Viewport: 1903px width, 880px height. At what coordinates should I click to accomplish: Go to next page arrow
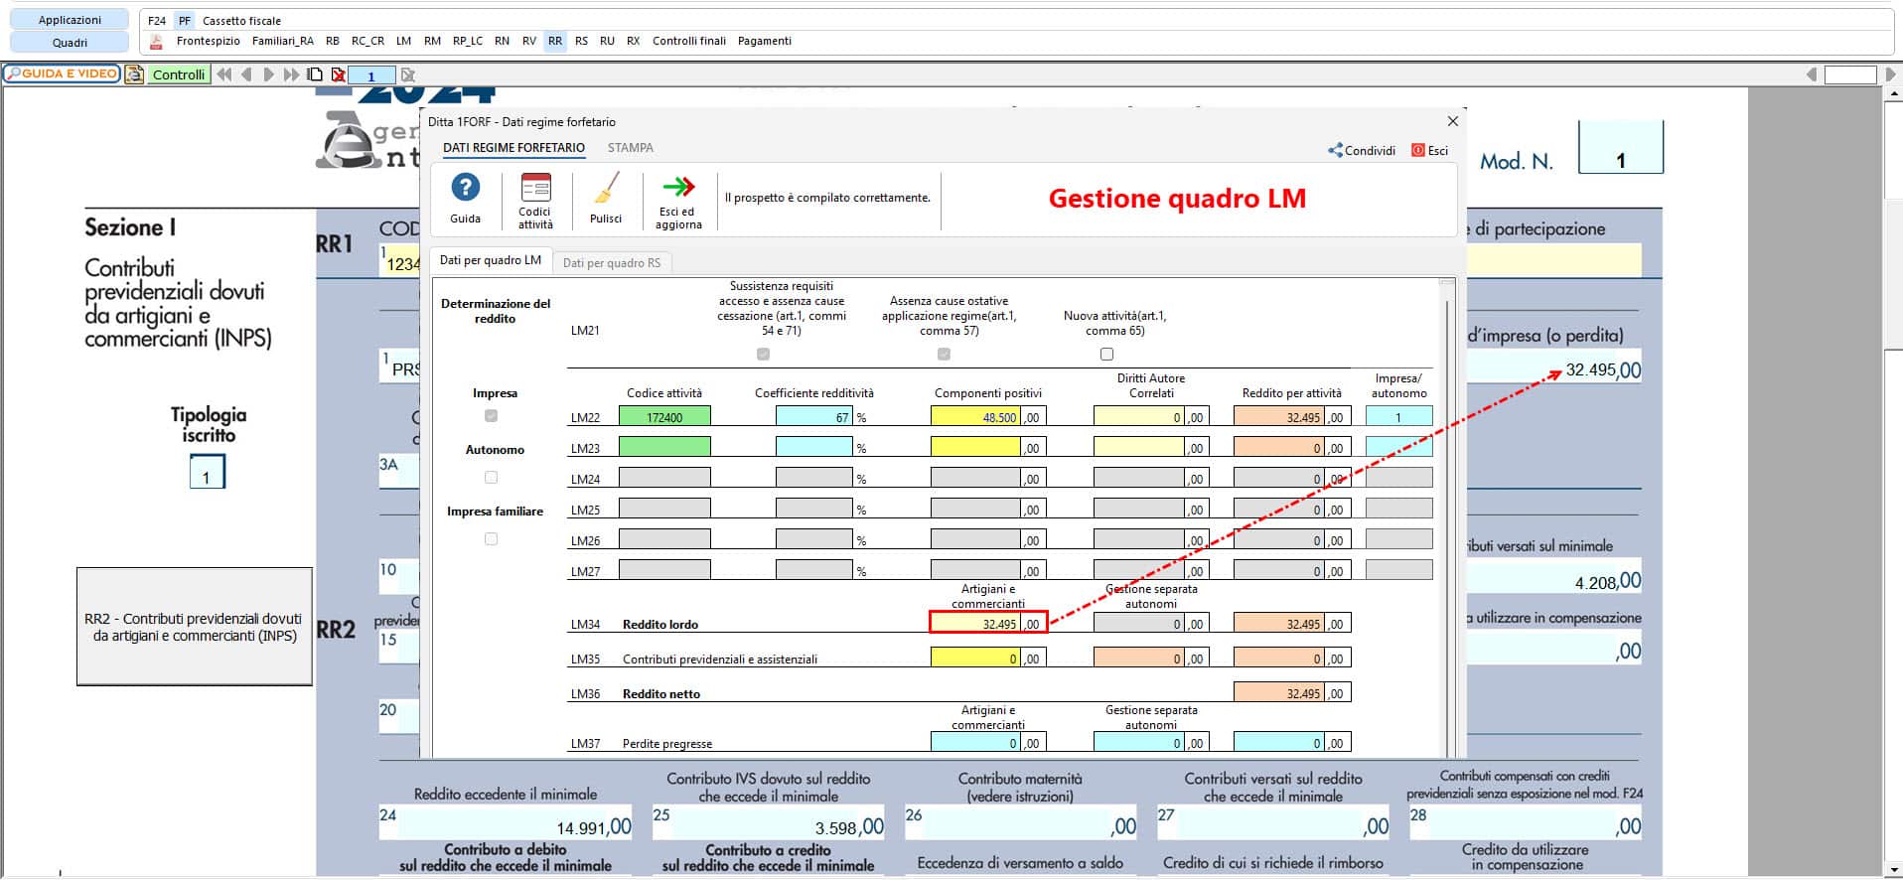[x=268, y=74]
